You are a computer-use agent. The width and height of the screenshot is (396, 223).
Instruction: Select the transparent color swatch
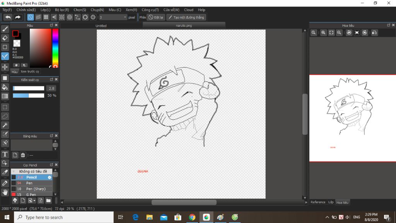[x=17, y=43]
